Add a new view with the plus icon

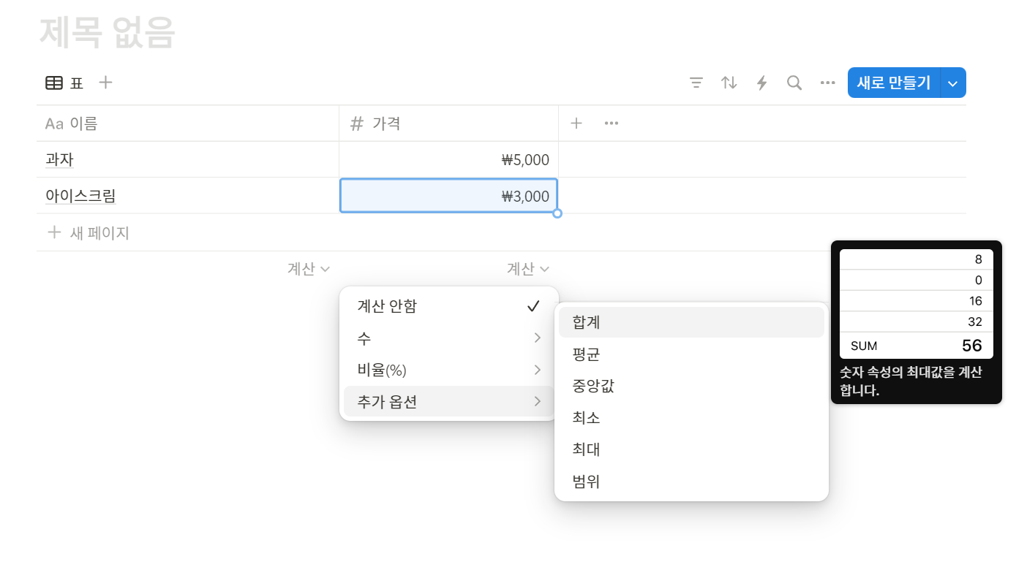click(x=106, y=83)
